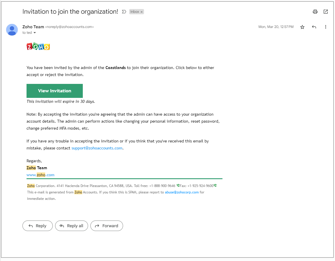Click the Inbox label tag

click(134, 12)
